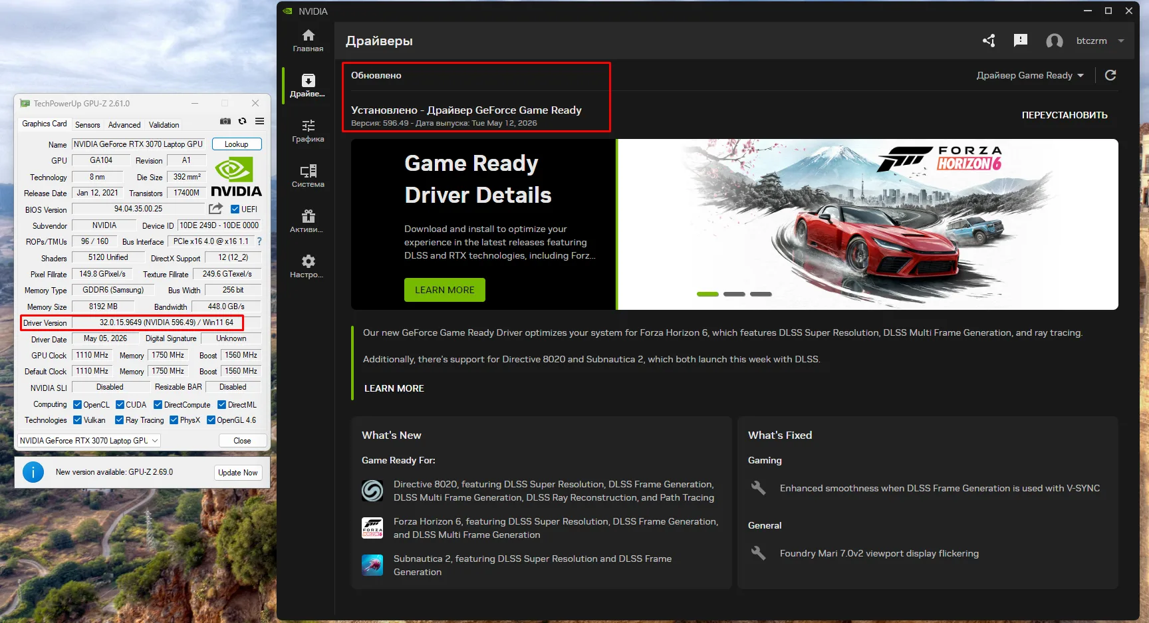Click the Forza Horizon 6 game icon
This screenshot has height=623, width=1149.
(x=372, y=528)
